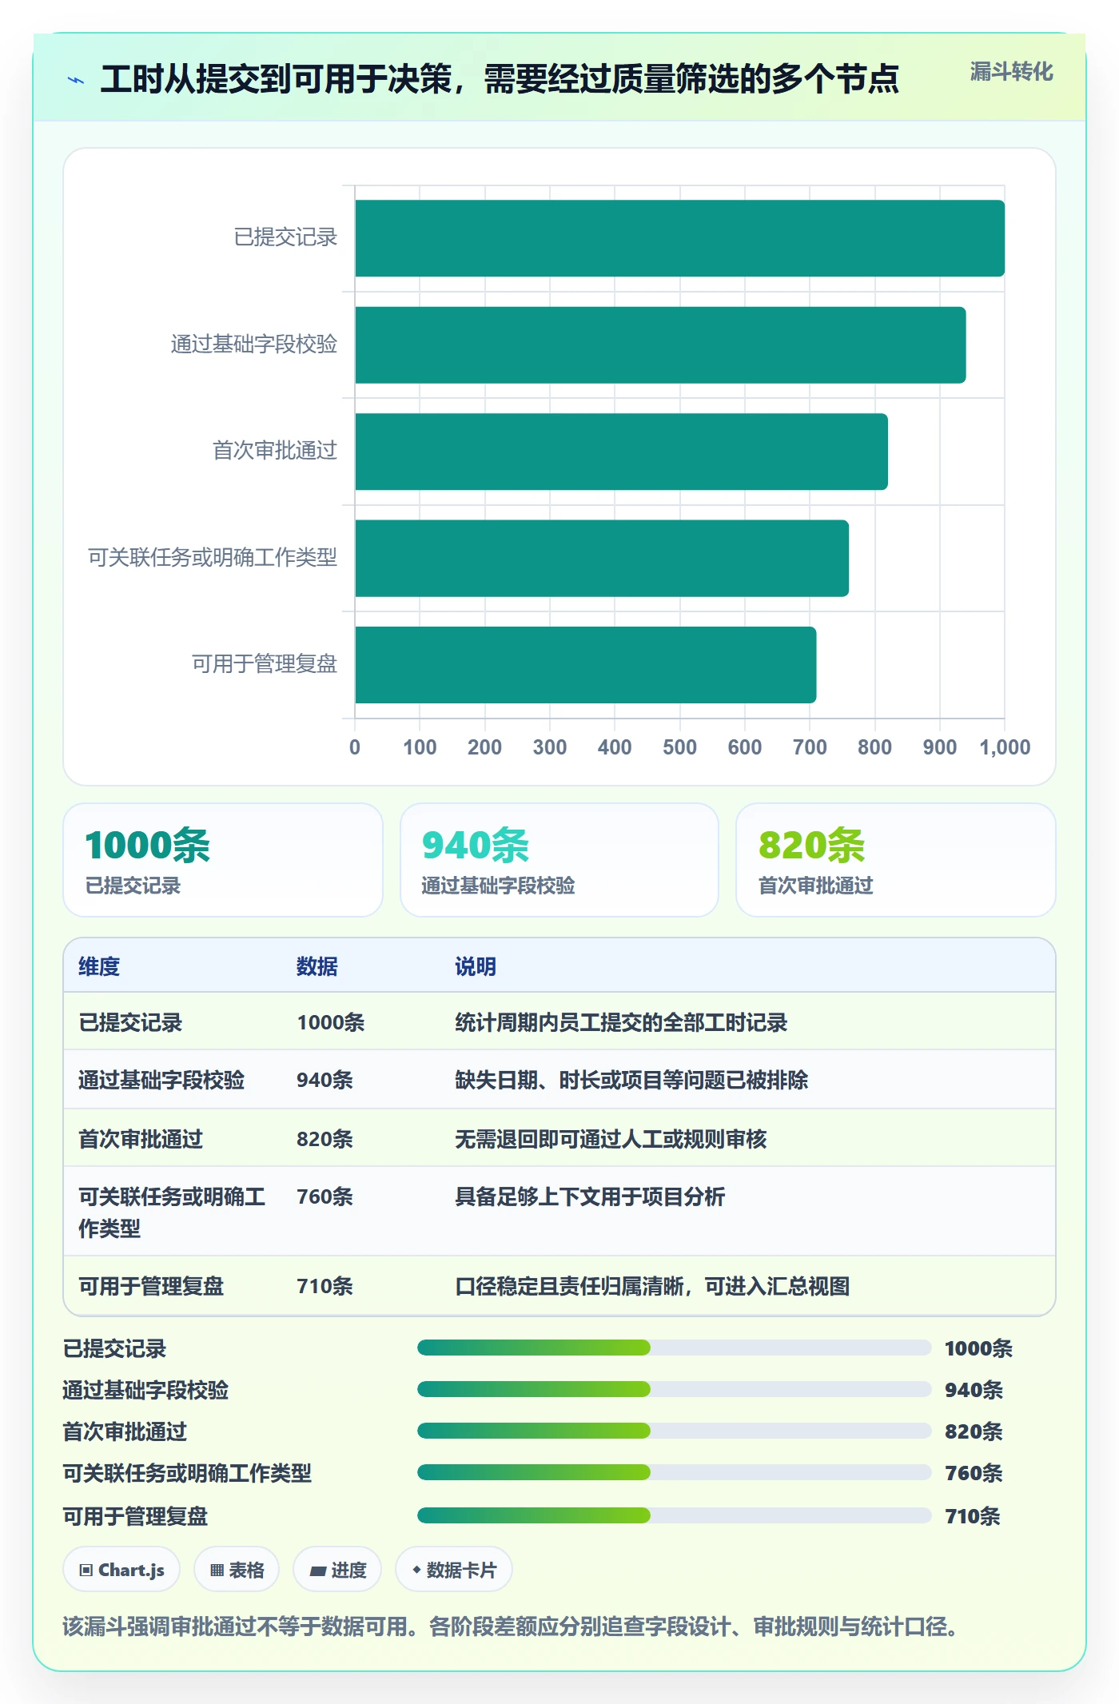Select the 760条 table cell
Screen dimensions: 1119x1704
(325, 1196)
